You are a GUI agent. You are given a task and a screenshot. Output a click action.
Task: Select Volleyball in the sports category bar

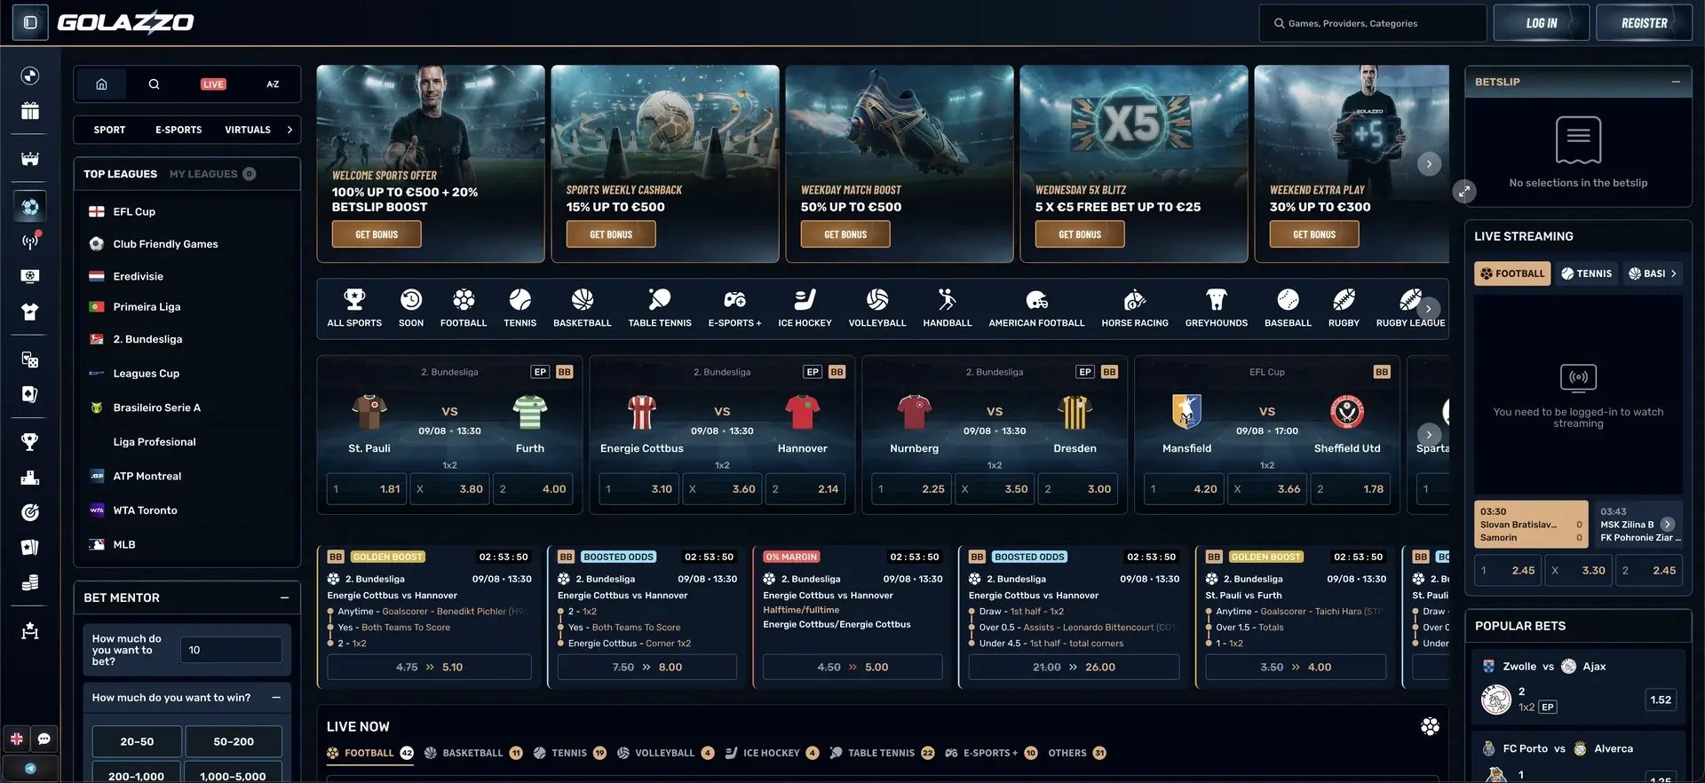click(877, 308)
